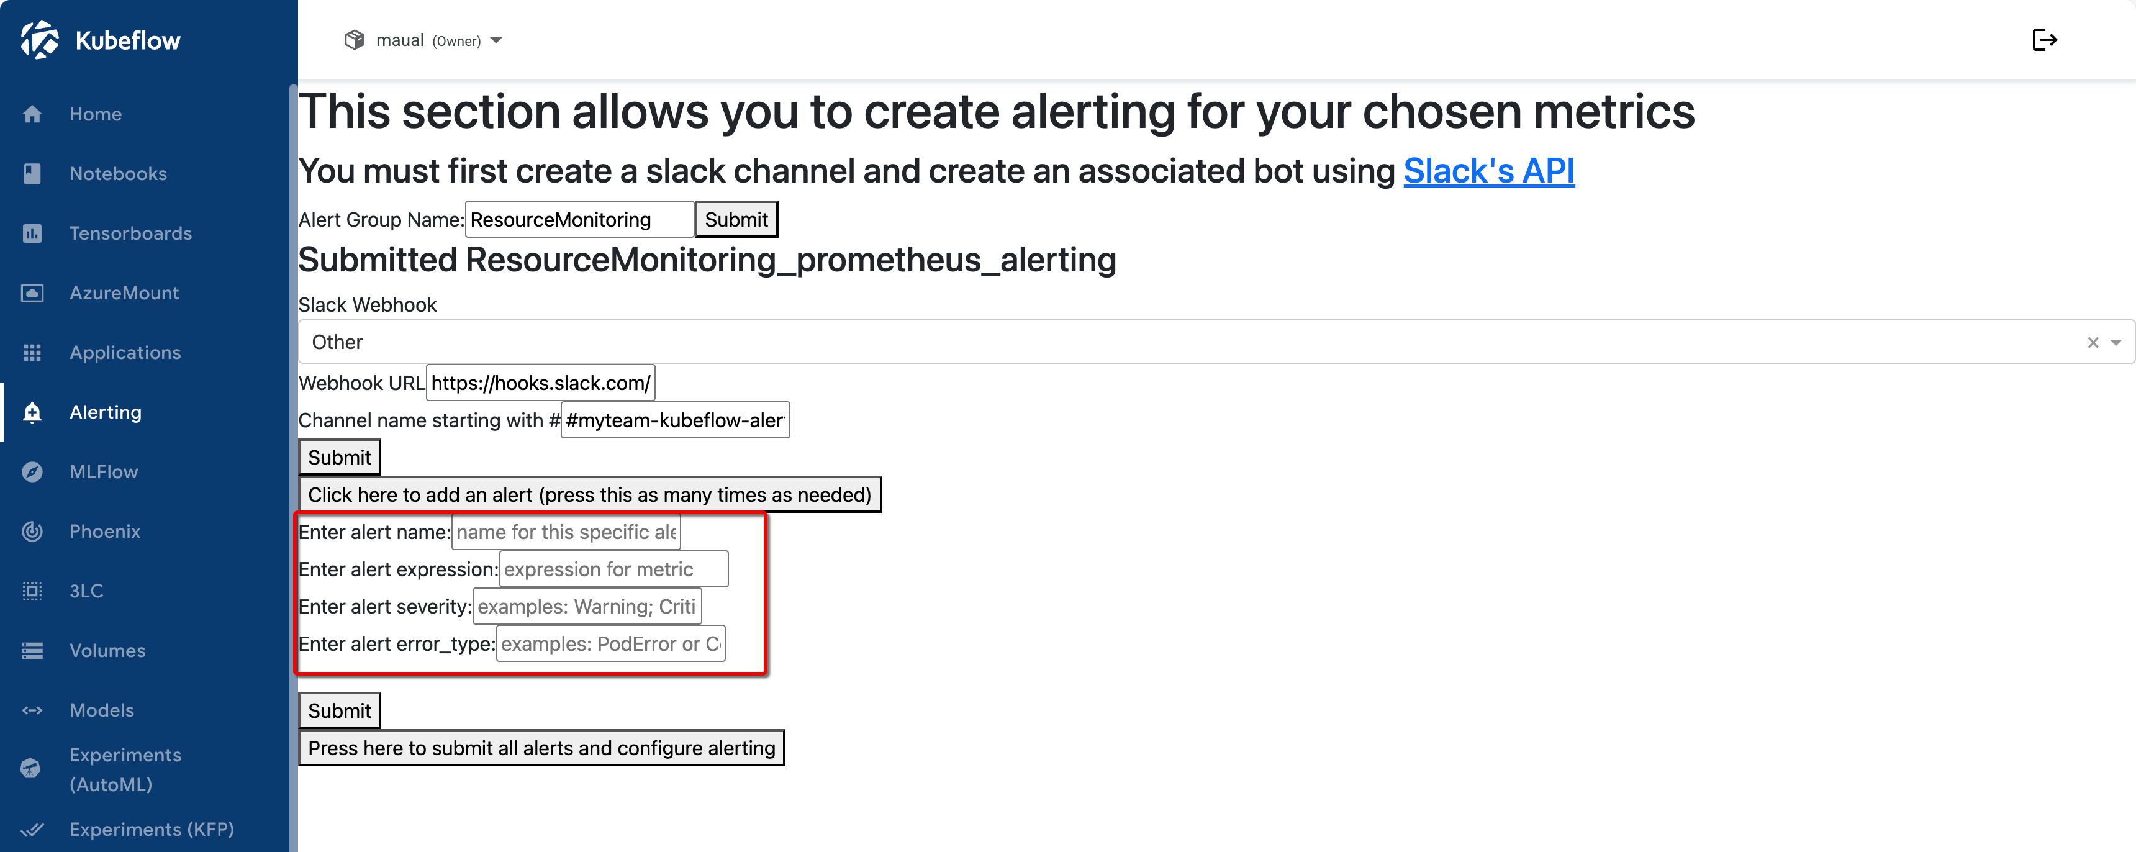Click the Models arrows icon
The width and height of the screenshot is (2136, 852).
coord(33,710)
